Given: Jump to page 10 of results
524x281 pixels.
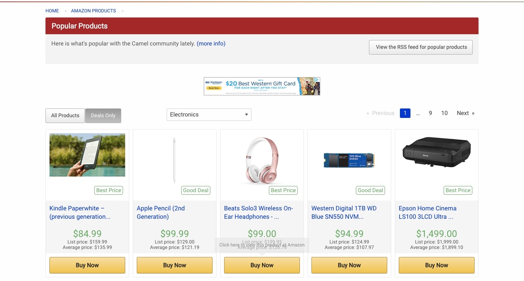Looking at the screenshot, I should point(444,113).
